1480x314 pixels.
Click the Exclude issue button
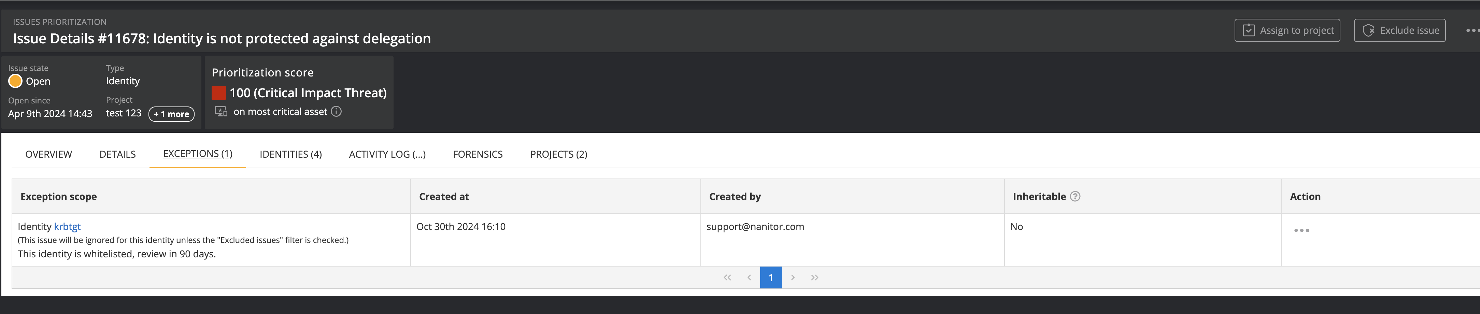tap(1399, 30)
